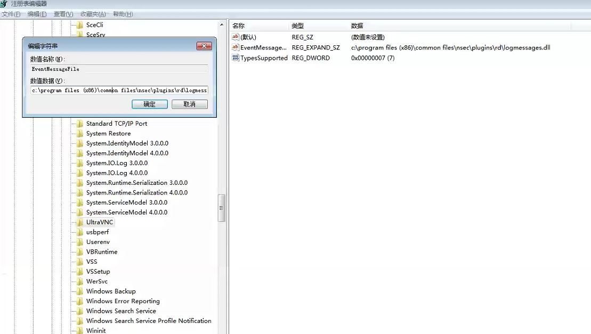Screen dimensions: 591x334
Task: Select System.IdentityModel 3.0.0.0 folder icon
Action: pos(80,143)
